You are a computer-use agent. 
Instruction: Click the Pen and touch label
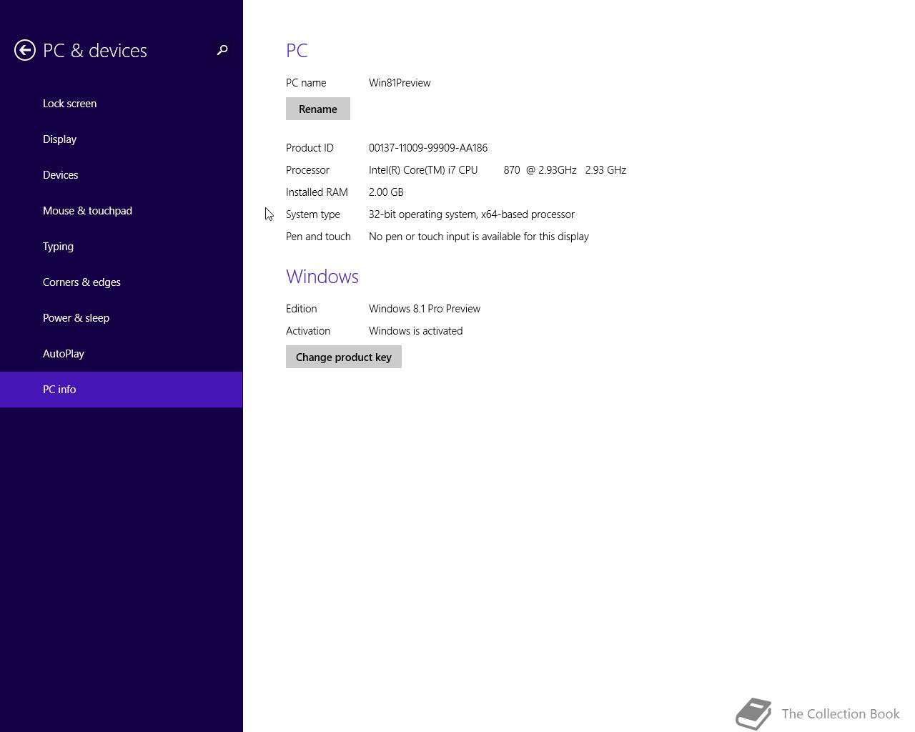tap(318, 237)
